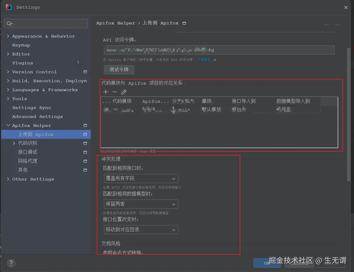Expand the Editor section

pos(8,54)
